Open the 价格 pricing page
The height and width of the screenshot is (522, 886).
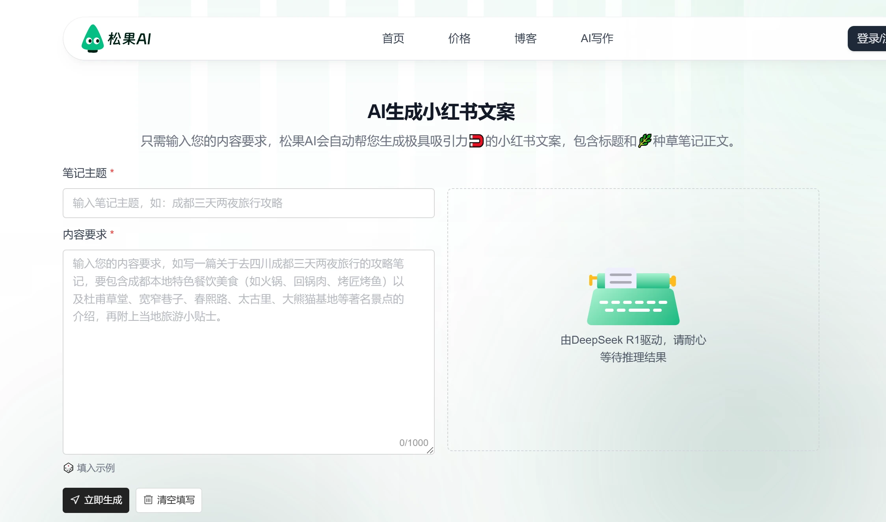459,39
